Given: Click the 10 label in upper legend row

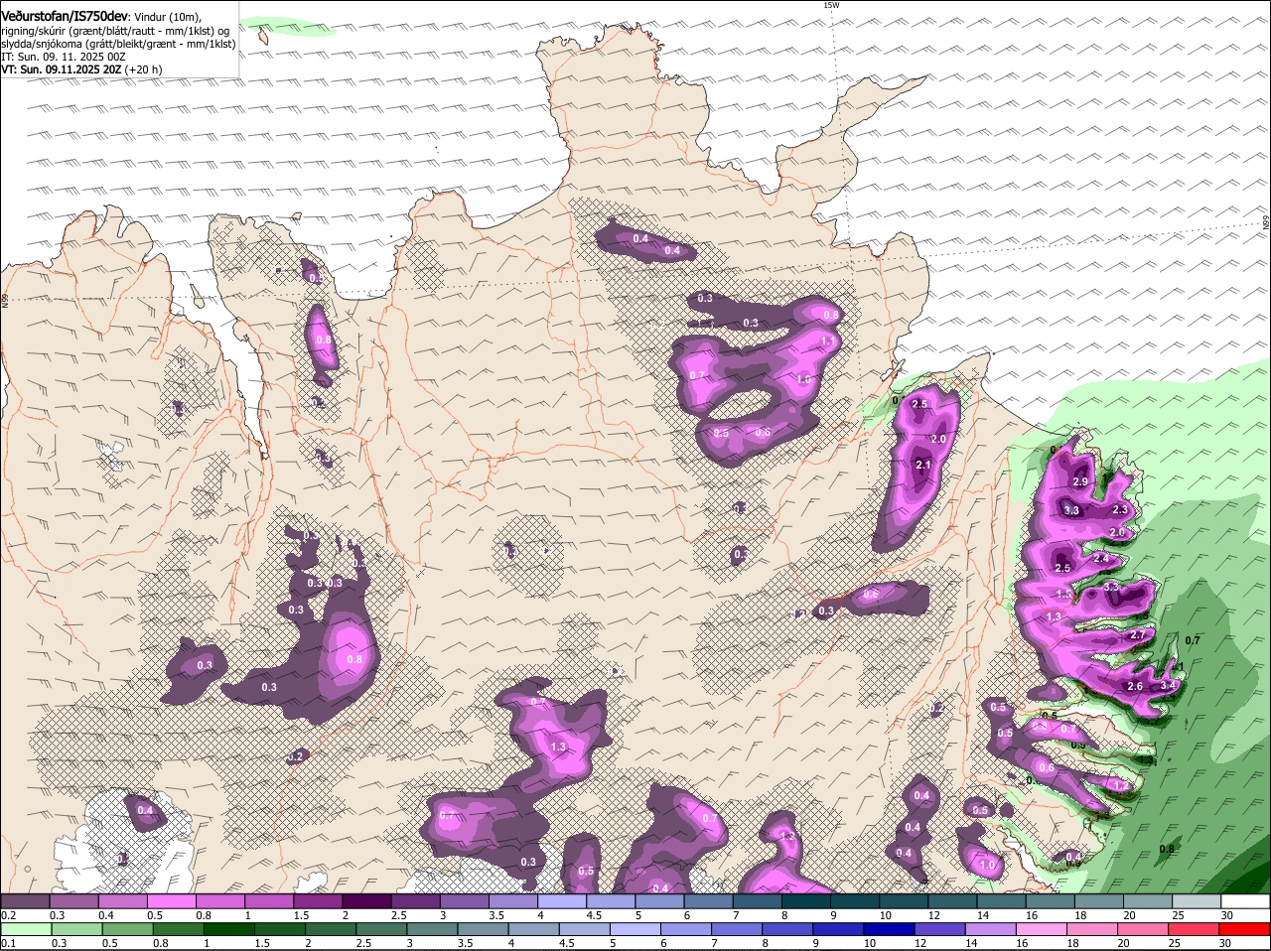Looking at the screenshot, I should [x=885, y=915].
